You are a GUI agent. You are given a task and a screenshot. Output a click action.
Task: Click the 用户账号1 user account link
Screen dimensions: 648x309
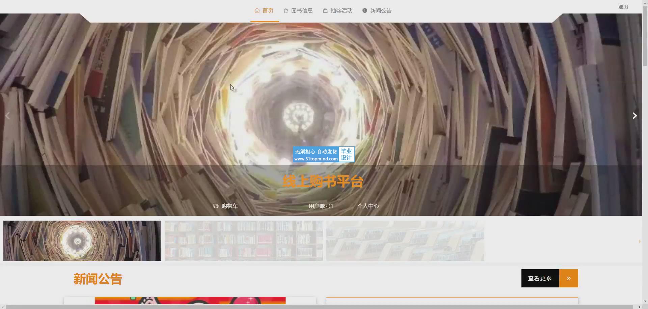[x=321, y=206]
